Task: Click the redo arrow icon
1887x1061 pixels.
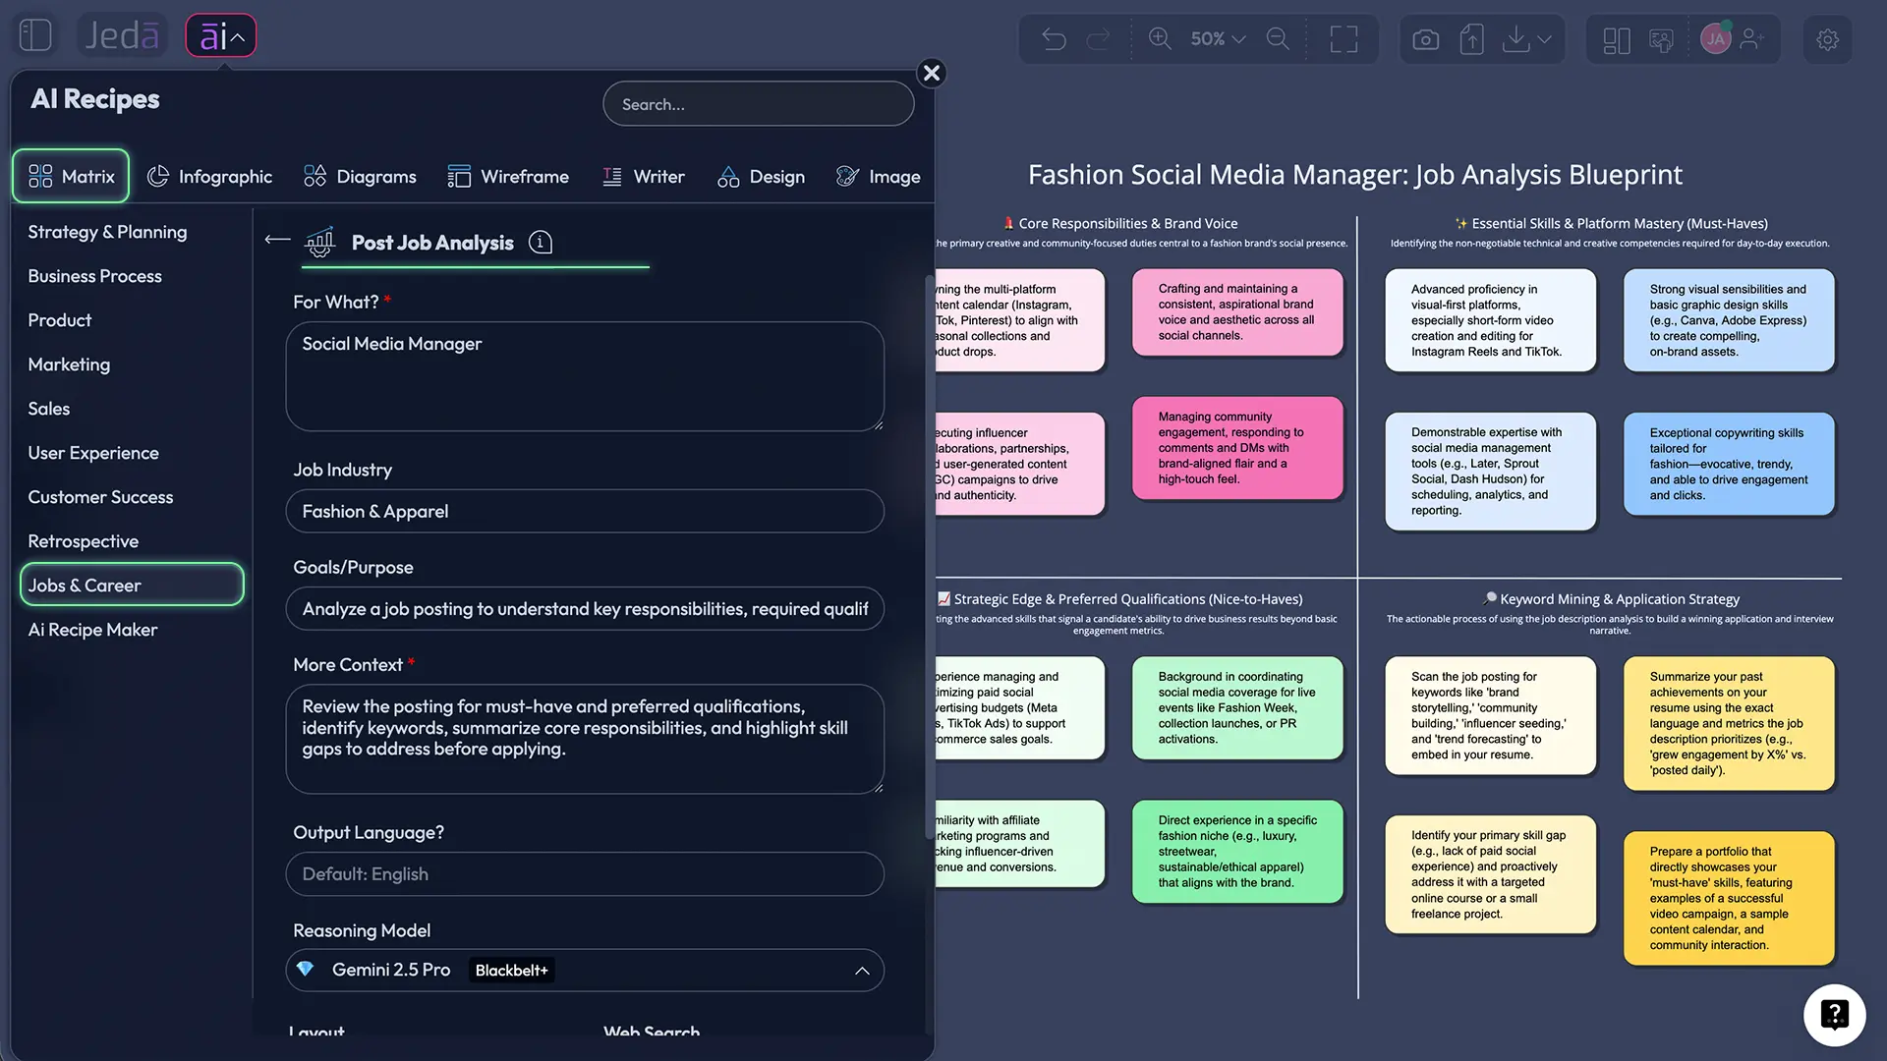Action: click(1098, 39)
